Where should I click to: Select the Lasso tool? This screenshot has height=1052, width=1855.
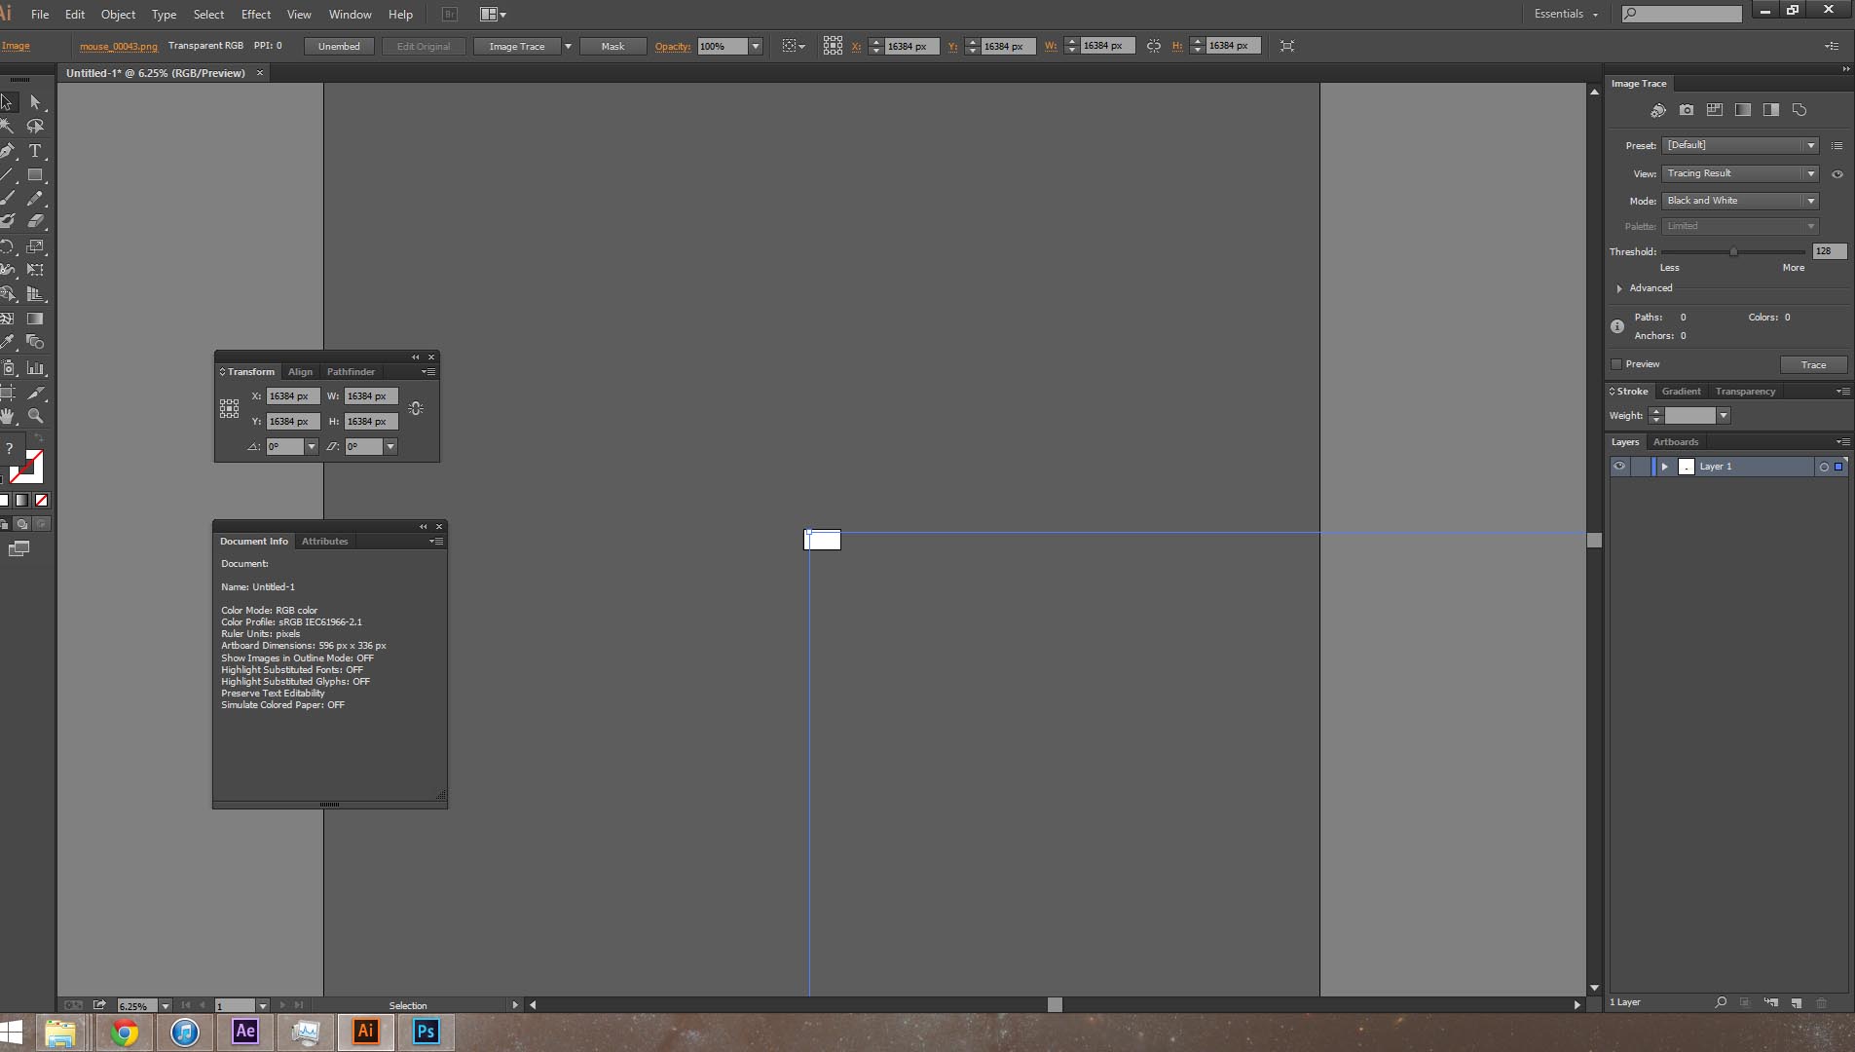click(35, 126)
